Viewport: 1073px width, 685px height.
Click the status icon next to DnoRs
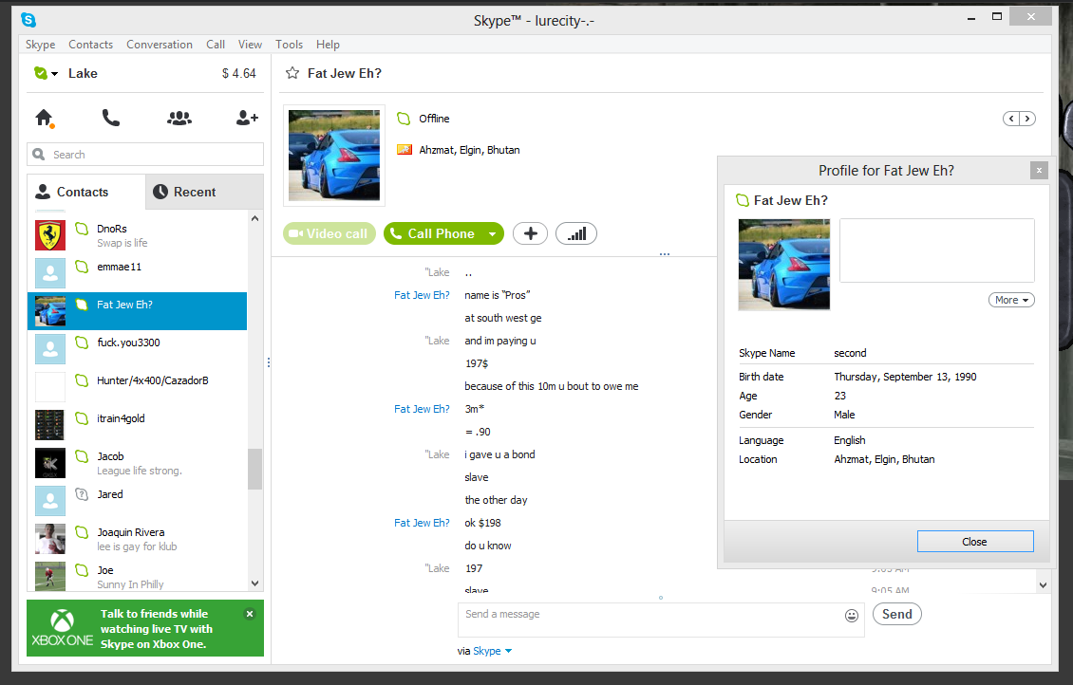point(82,229)
